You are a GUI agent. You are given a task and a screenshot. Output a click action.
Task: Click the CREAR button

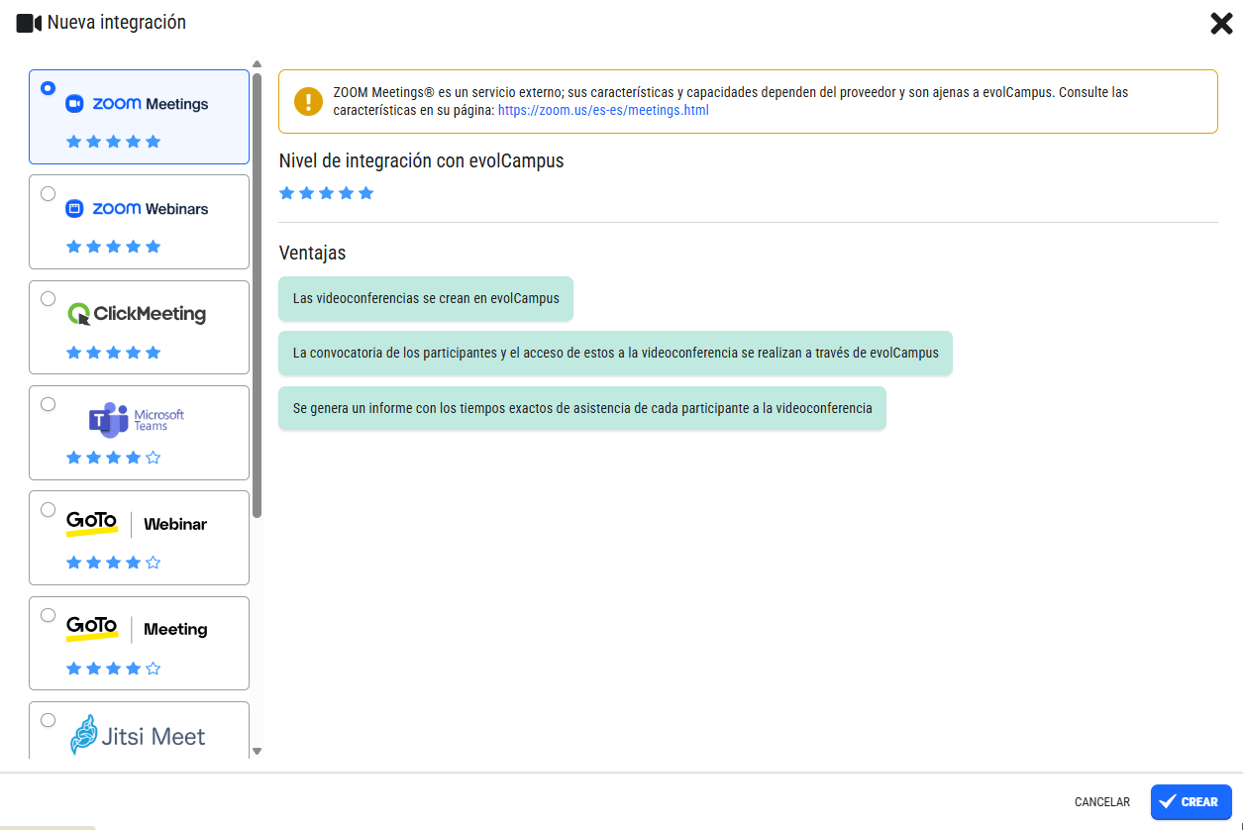point(1191,802)
